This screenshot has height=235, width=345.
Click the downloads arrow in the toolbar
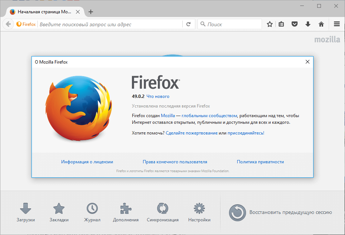click(308, 24)
